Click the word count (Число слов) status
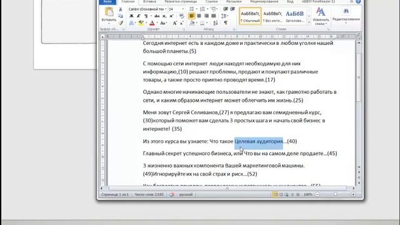The image size is (400, 225). [x=149, y=194]
